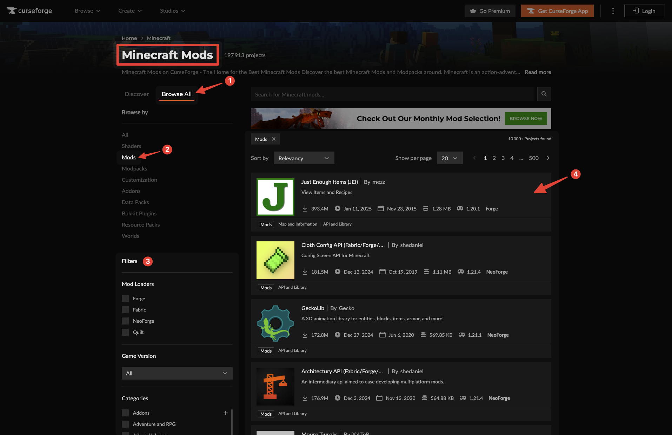Click the categories list scrollbar
This screenshot has height=435, width=672.
click(232, 422)
